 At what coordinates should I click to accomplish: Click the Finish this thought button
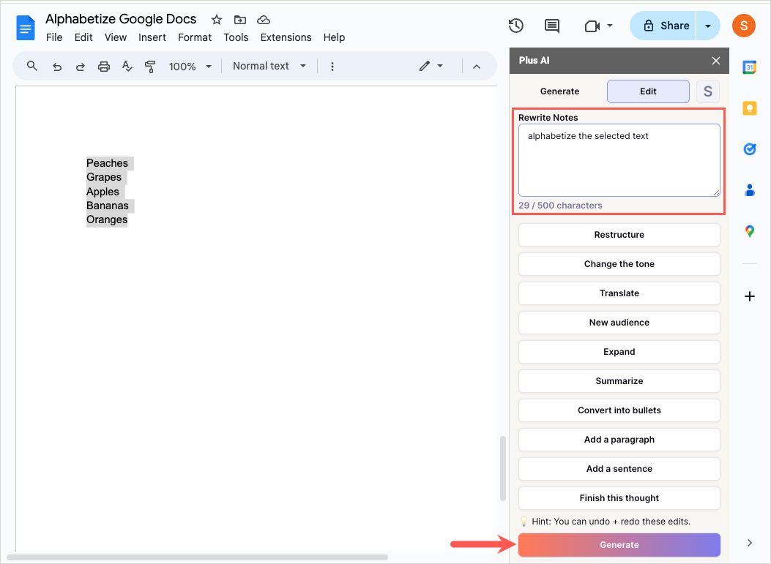(619, 497)
